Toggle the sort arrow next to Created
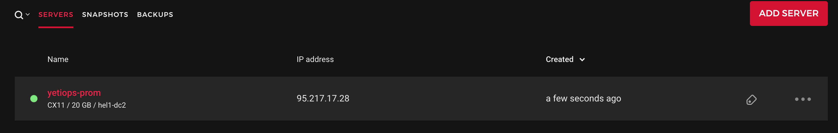 click(x=582, y=60)
